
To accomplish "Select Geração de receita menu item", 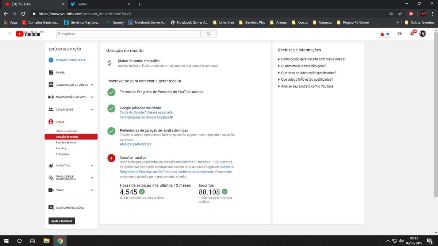I will click(x=71, y=137).
